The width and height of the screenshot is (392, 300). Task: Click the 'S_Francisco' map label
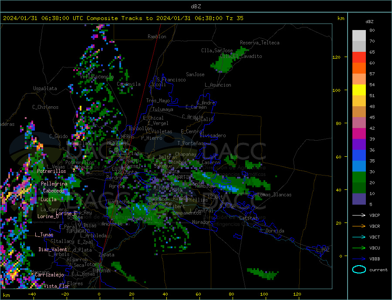tap(171, 80)
